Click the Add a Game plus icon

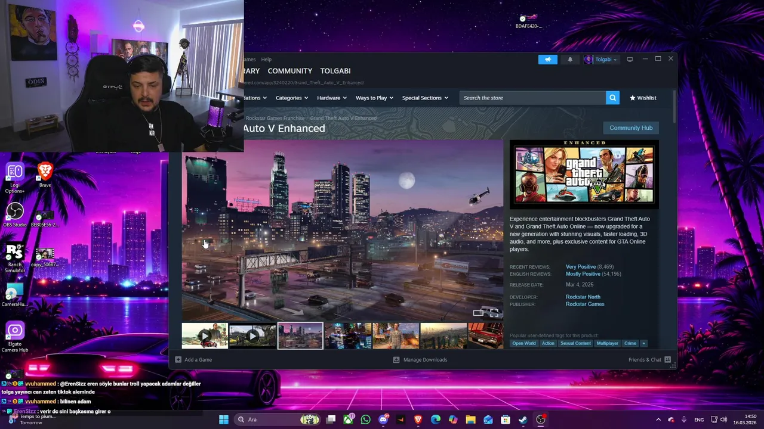[178, 360]
